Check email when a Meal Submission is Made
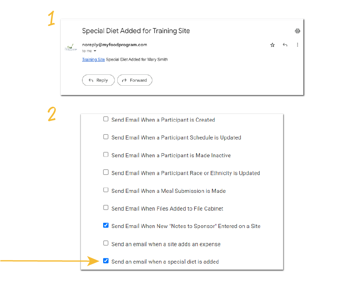 coord(106,190)
